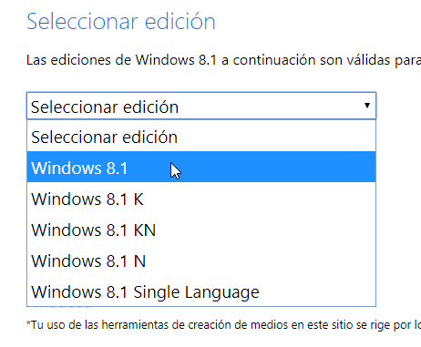Pick Windows 8.1 K from list
Image resolution: width=421 pixels, height=347 pixels.
coord(201,199)
